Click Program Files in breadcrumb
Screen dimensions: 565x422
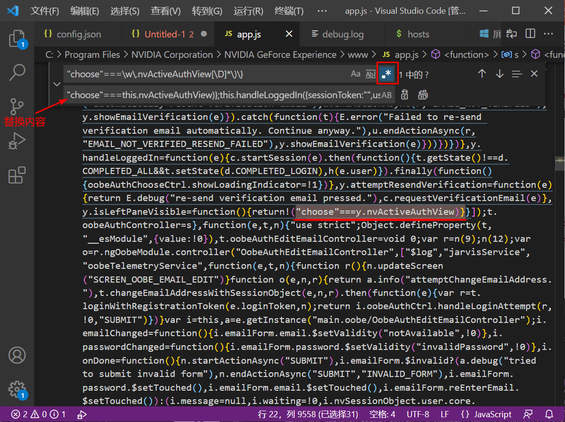pos(92,55)
